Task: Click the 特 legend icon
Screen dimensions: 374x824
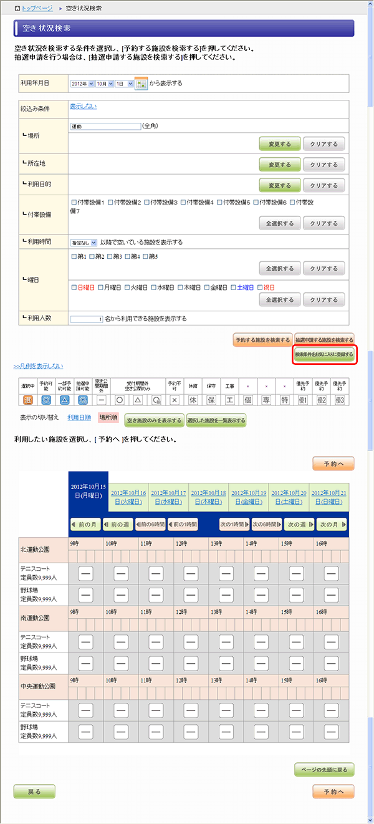Action: coord(284,399)
